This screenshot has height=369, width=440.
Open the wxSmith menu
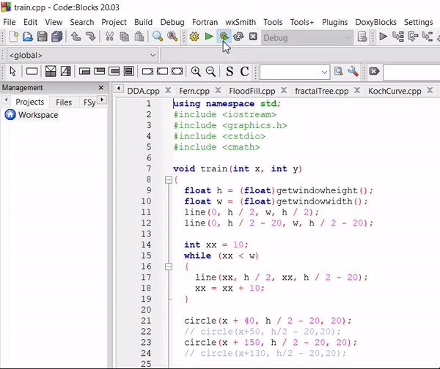241,22
